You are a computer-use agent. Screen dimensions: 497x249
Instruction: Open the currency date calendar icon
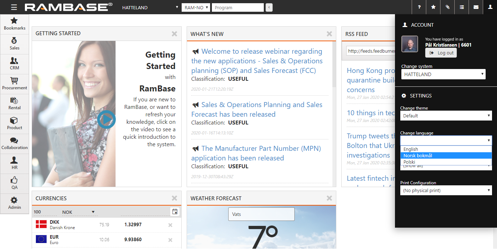click(175, 212)
